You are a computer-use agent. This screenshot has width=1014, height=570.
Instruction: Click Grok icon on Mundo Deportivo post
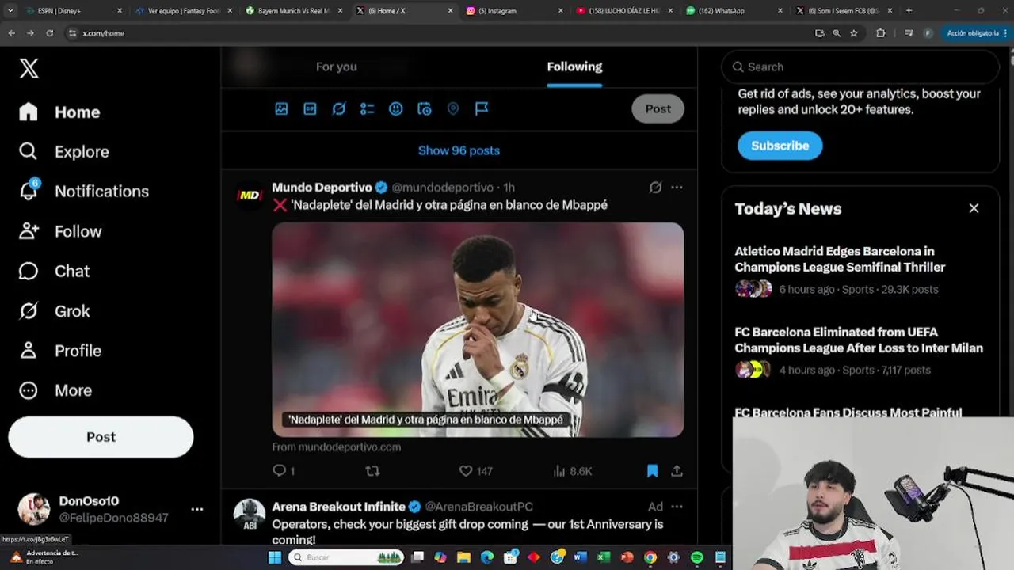click(x=655, y=188)
